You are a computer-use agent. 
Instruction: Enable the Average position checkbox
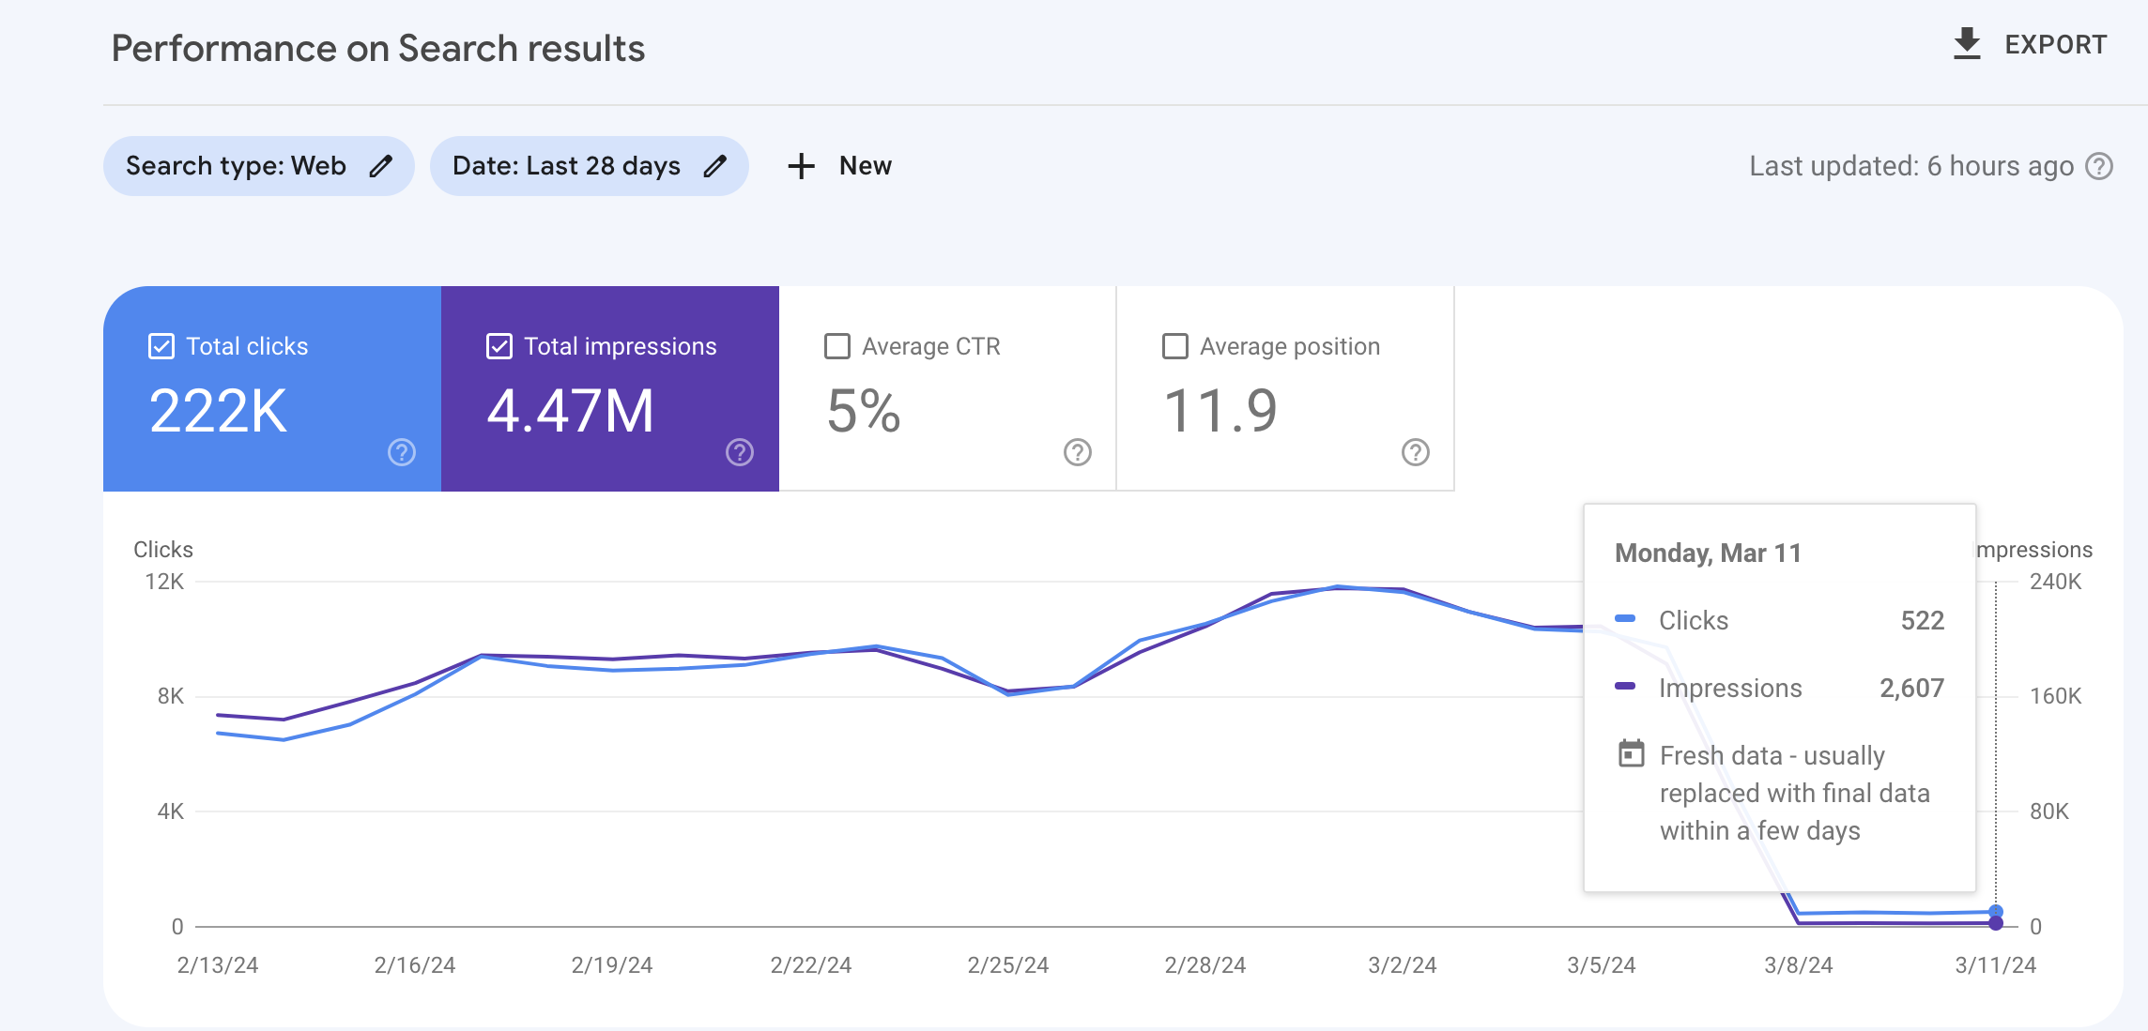click(1175, 346)
